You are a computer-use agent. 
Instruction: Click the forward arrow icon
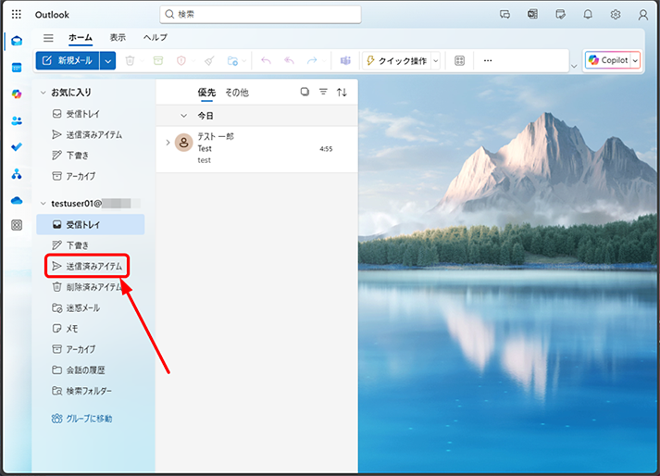(x=312, y=61)
